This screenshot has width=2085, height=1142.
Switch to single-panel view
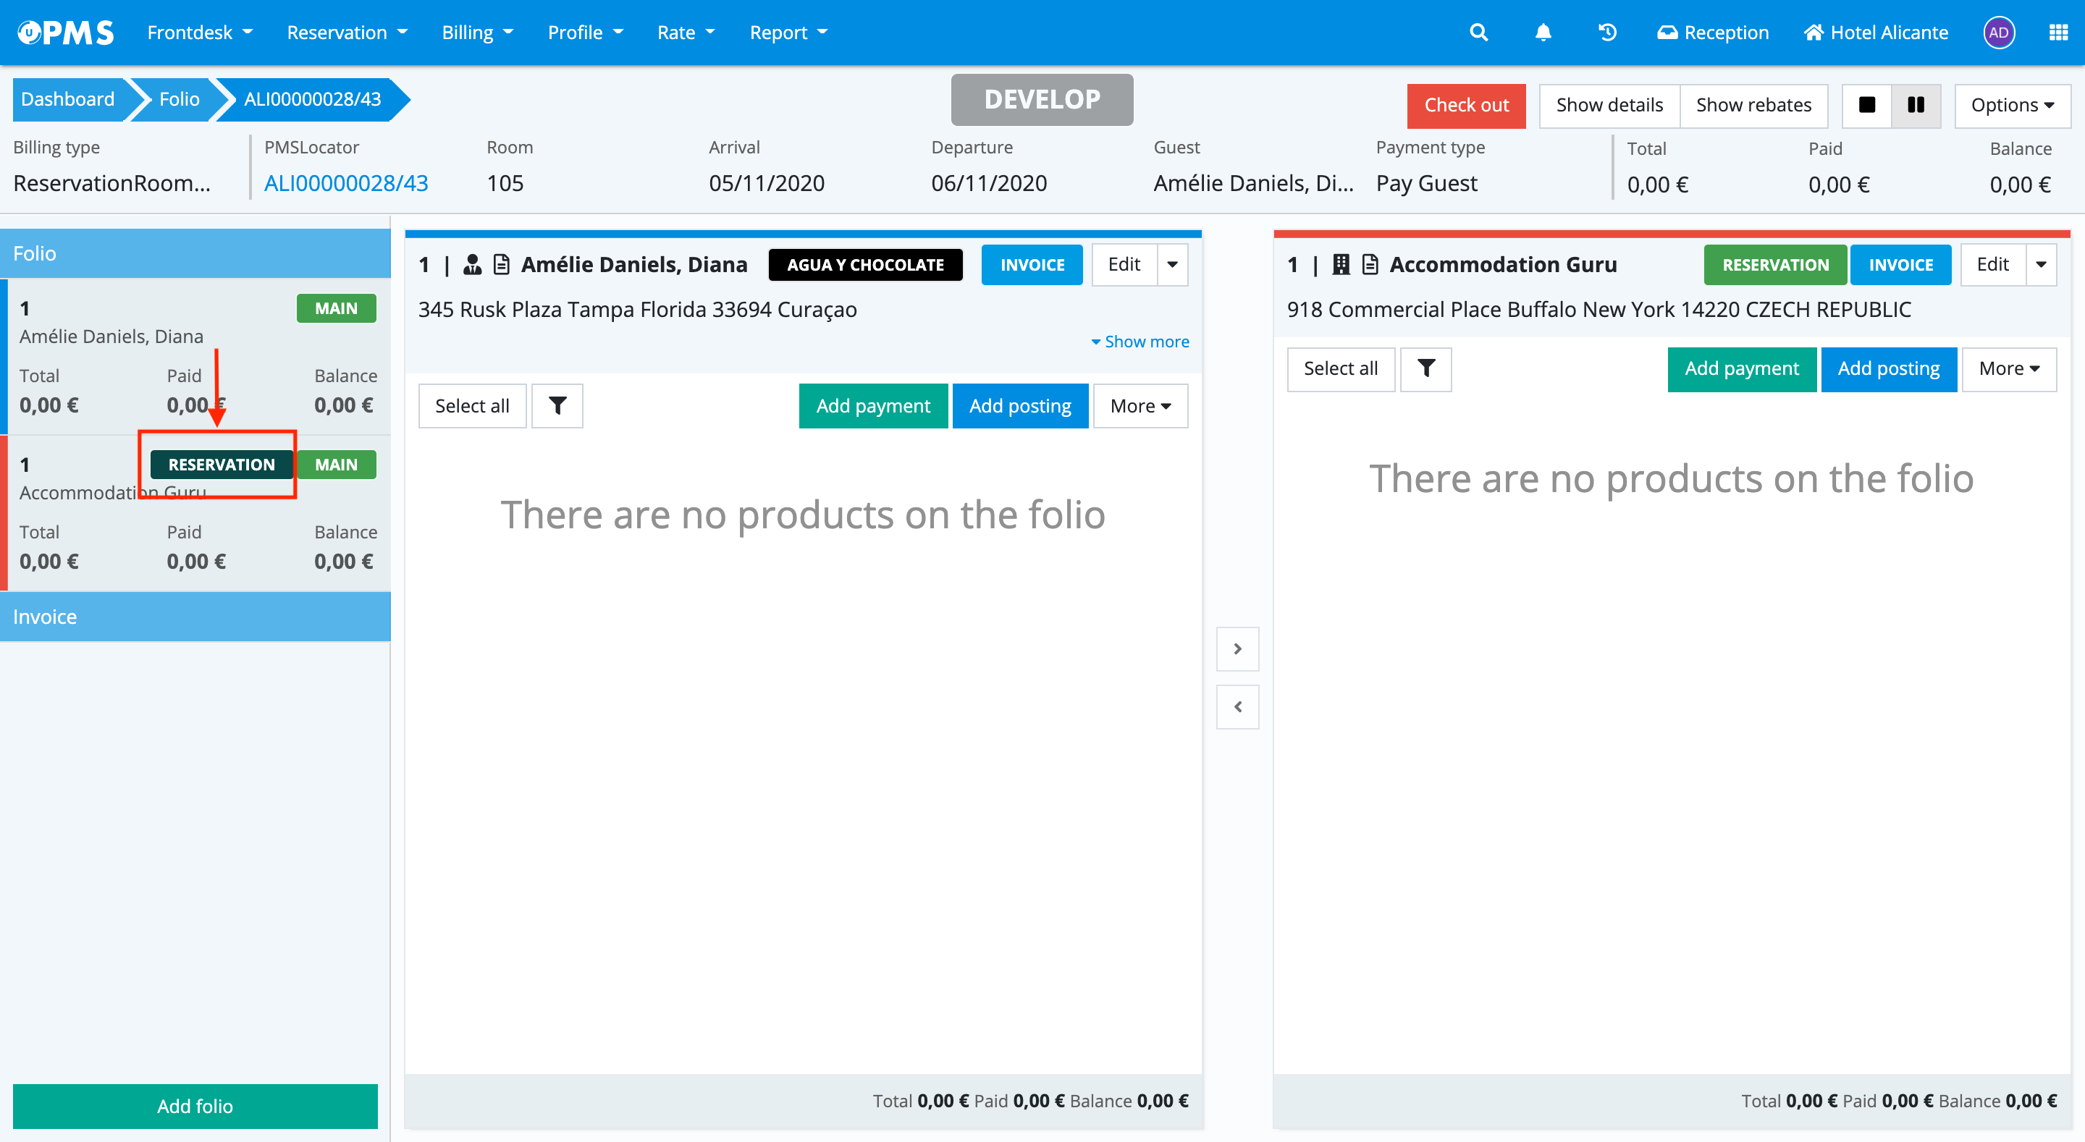1866,105
